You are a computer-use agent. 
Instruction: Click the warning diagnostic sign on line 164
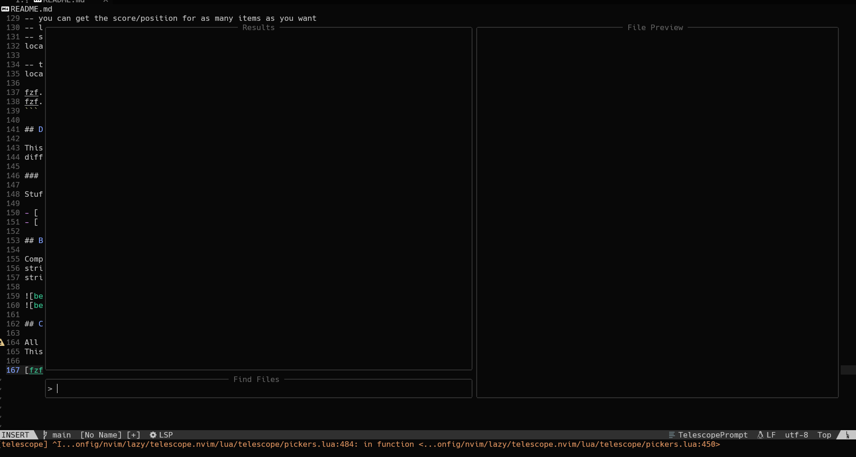[1, 342]
